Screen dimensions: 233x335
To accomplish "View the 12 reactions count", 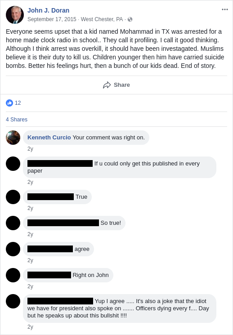I will click(18, 103).
